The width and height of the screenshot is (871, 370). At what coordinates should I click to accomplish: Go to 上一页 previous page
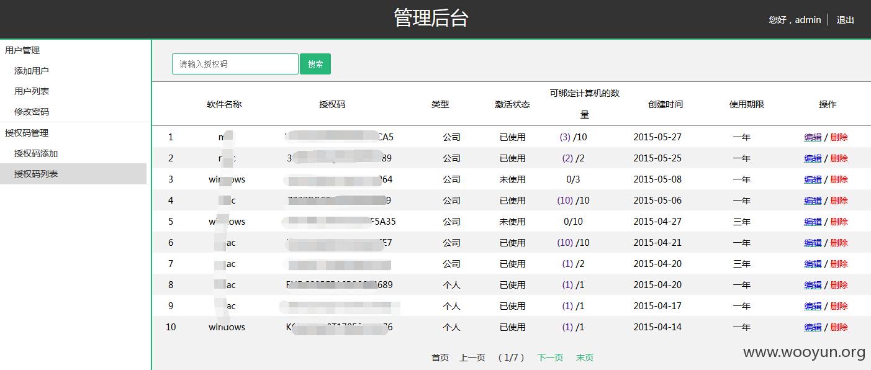(472, 358)
